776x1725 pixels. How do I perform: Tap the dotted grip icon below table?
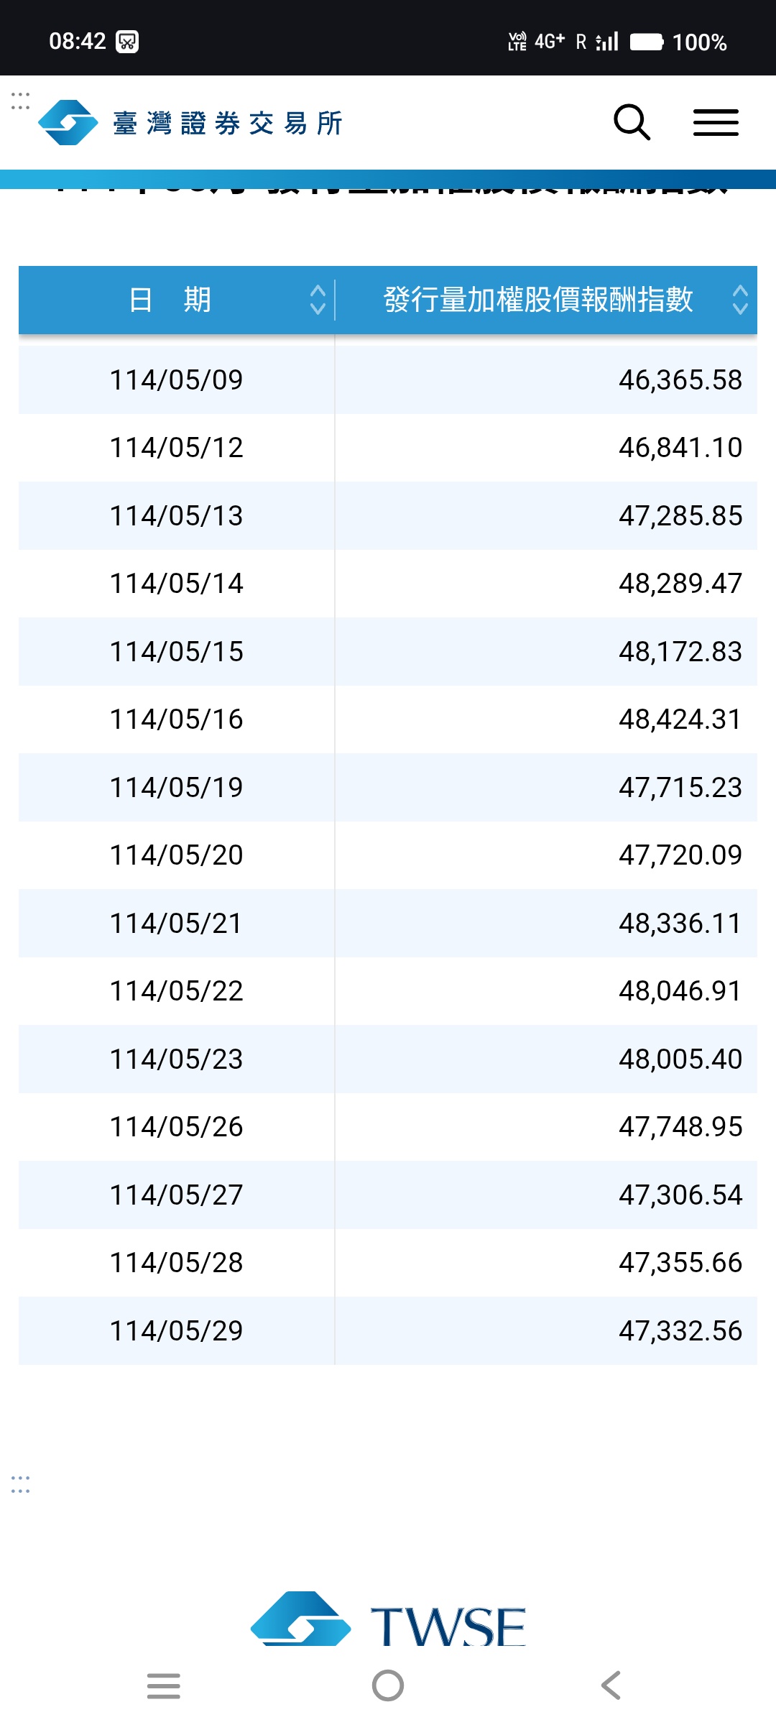[20, 1484]
